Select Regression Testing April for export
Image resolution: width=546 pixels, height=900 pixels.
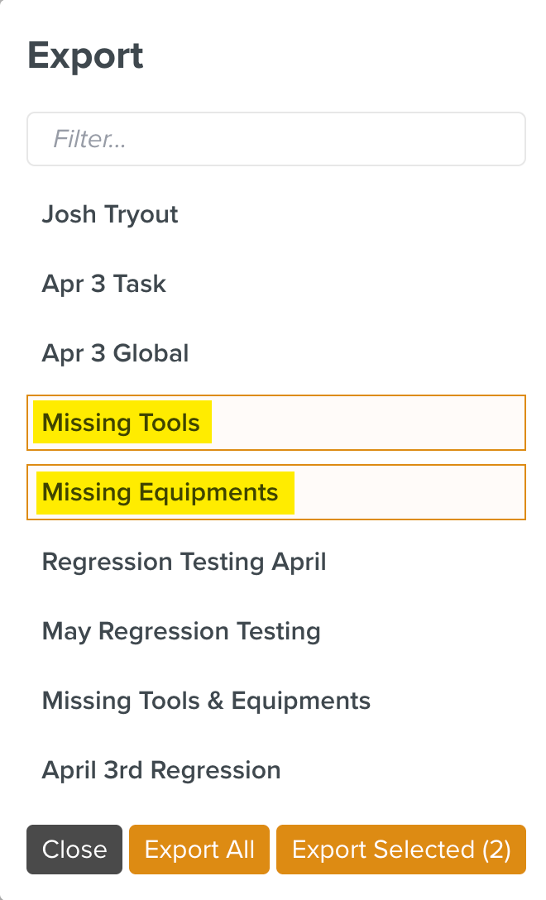184,562
